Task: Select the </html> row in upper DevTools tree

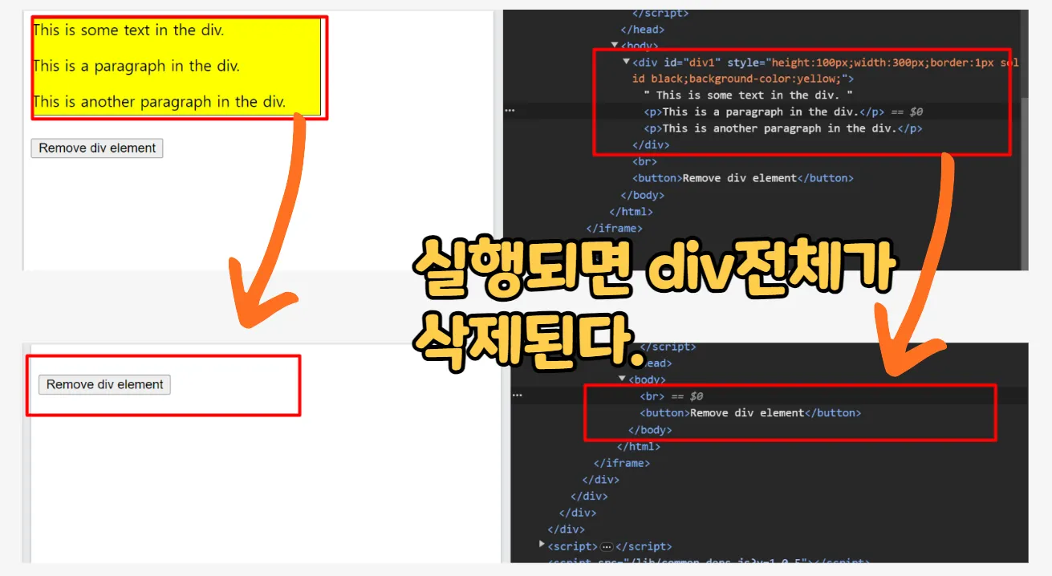Action: 631,212
